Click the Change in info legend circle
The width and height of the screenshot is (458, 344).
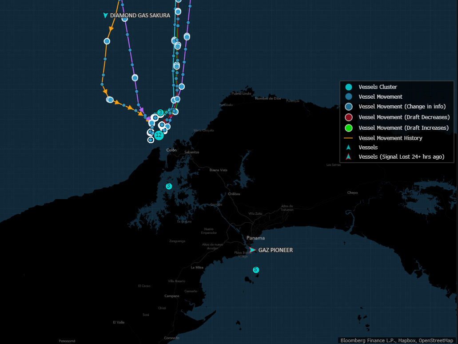348,107
